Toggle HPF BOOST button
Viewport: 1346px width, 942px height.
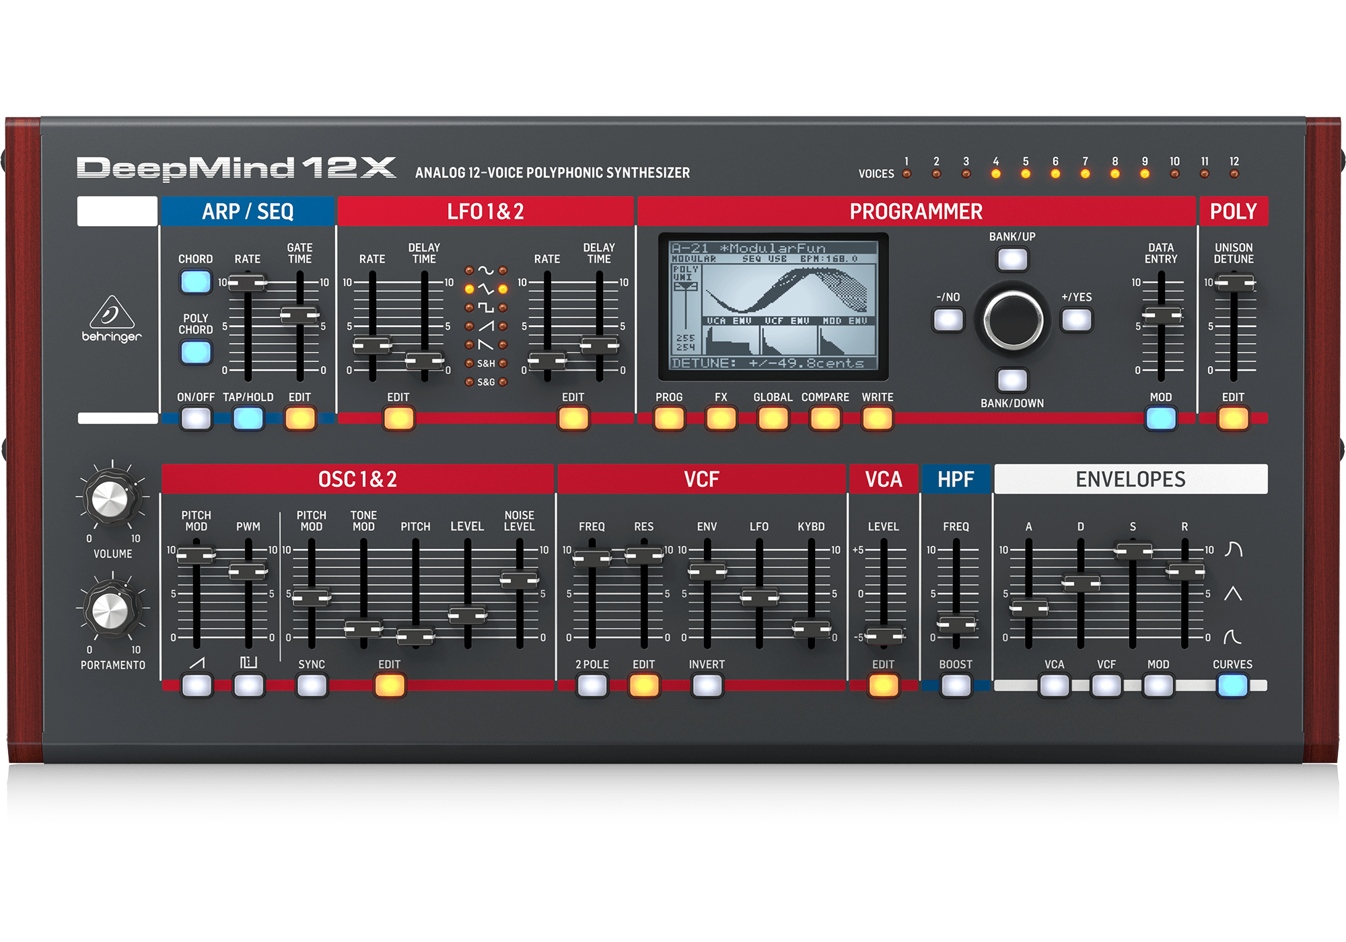tap(956, 686)
